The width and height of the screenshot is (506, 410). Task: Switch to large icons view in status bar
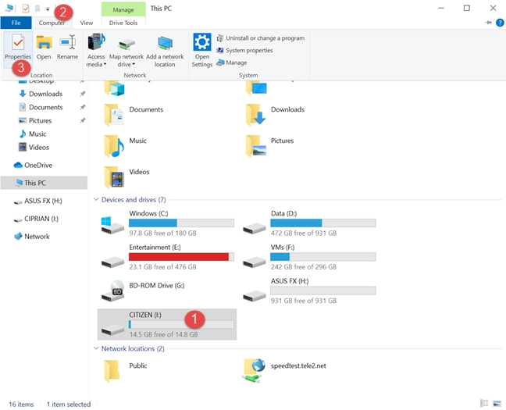tap(497, 404)
